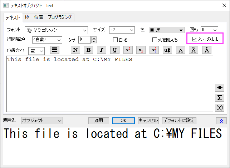Open the 回転 dropdown showing 0
Image resolution: width=230 pixels, height=168 pixels.
[x=209, y=30]
